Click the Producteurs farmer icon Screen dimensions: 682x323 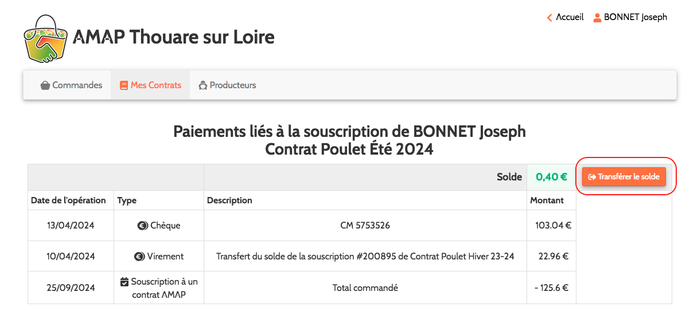[202, 85]
